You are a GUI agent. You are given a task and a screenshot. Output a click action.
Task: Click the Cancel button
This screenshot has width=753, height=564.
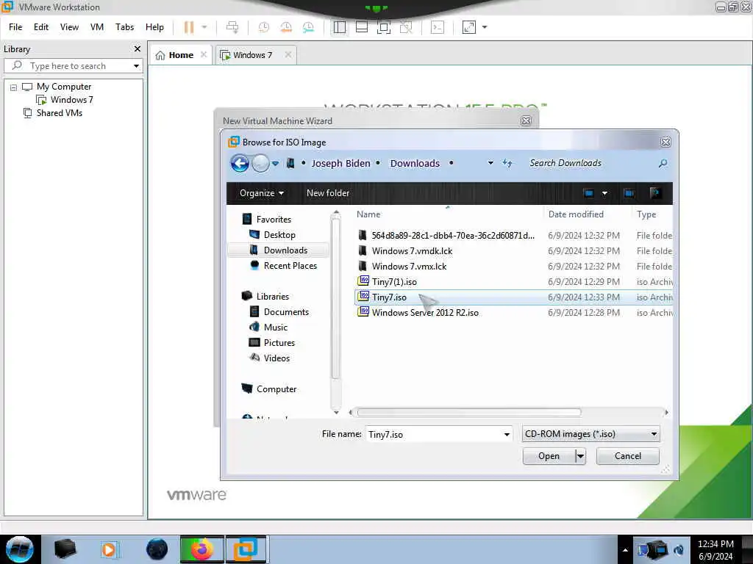click(628, 456)
